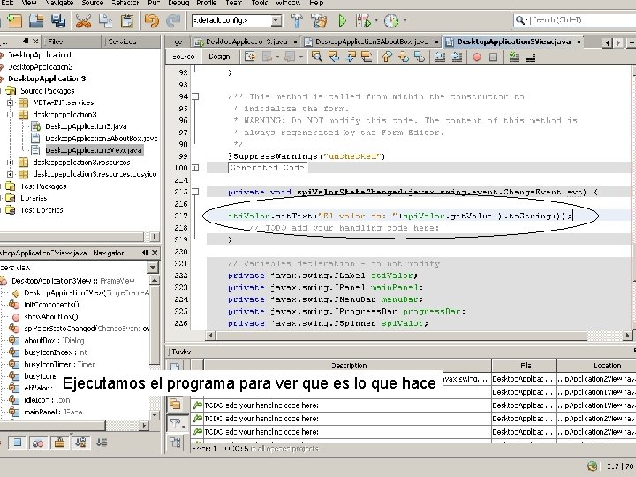Open the Services panel tab
Image resolution: width=636 pixels, height=477 pixels.
121,42
